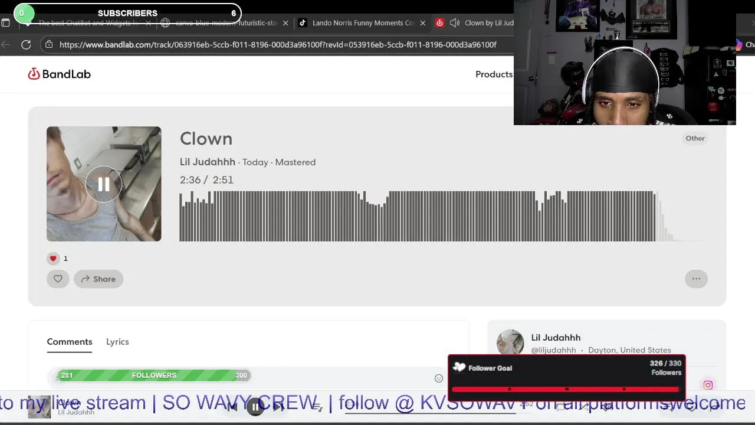
Task: Close the 'best ChatBot and Widgets' tab
Action: tap(148, 23)
